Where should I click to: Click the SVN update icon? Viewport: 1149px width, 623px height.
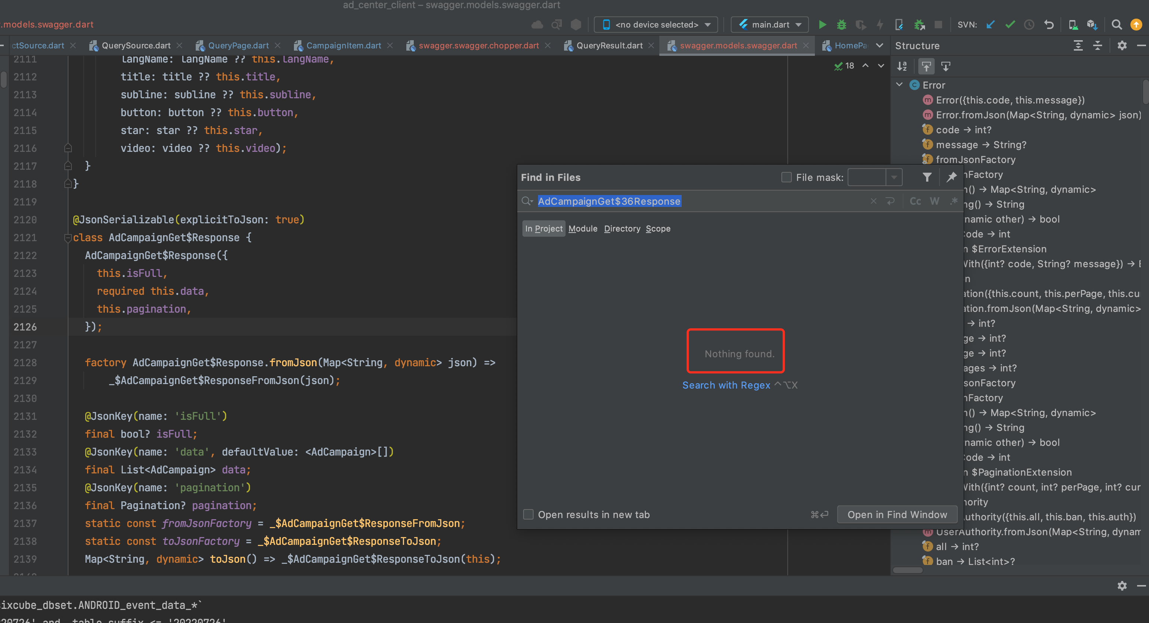point(990,25)
